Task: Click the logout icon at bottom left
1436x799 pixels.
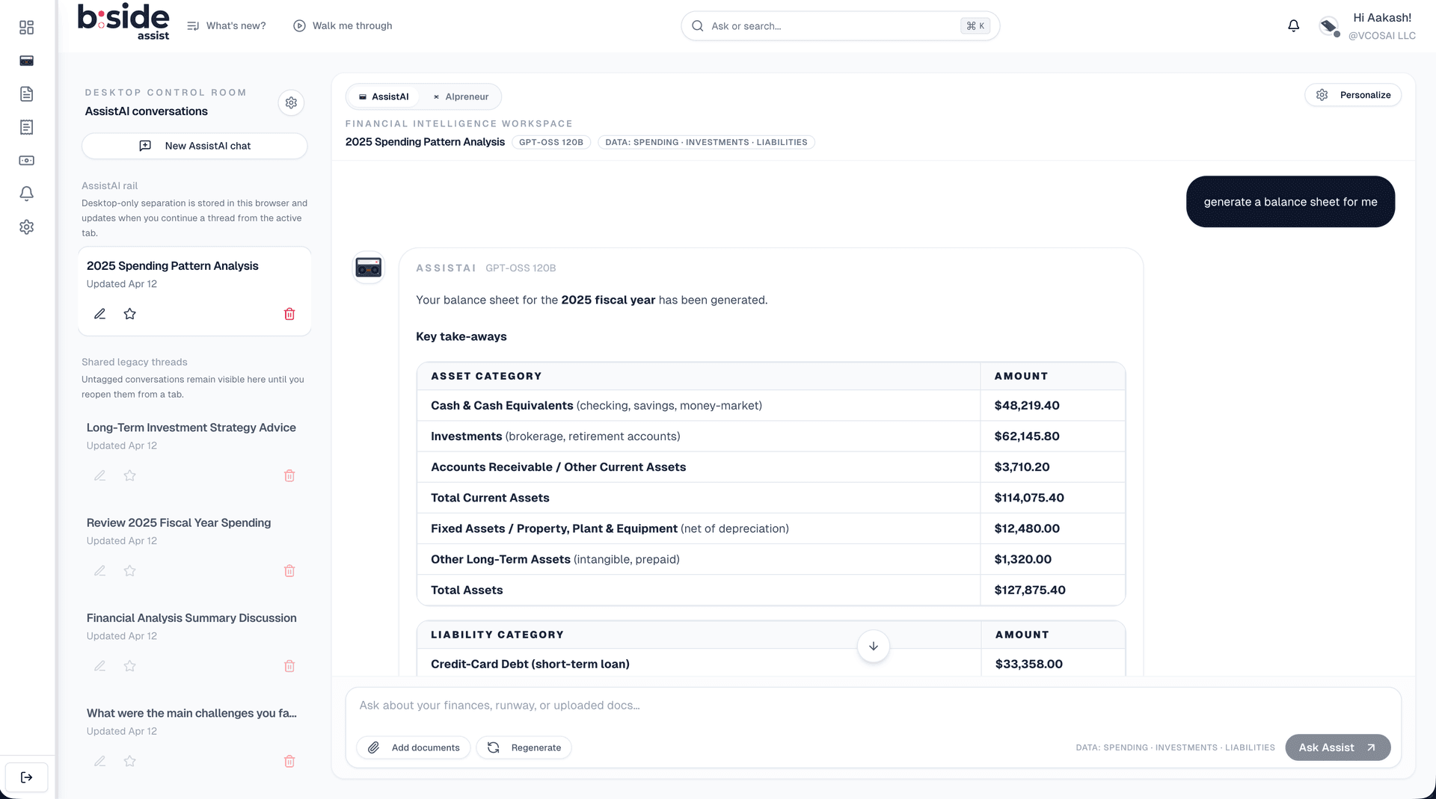Action: (27, 777)
